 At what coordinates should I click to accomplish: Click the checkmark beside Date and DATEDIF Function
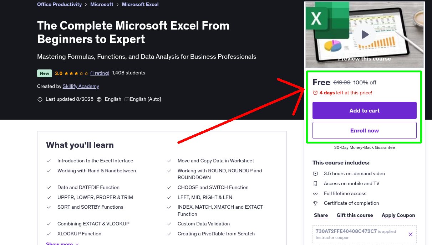coord(49,188)
